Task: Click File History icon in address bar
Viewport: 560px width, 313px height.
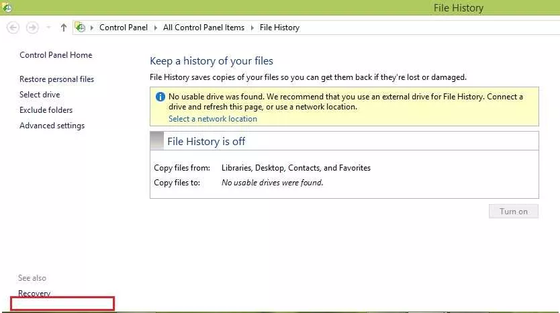Action: pos(80,27)
